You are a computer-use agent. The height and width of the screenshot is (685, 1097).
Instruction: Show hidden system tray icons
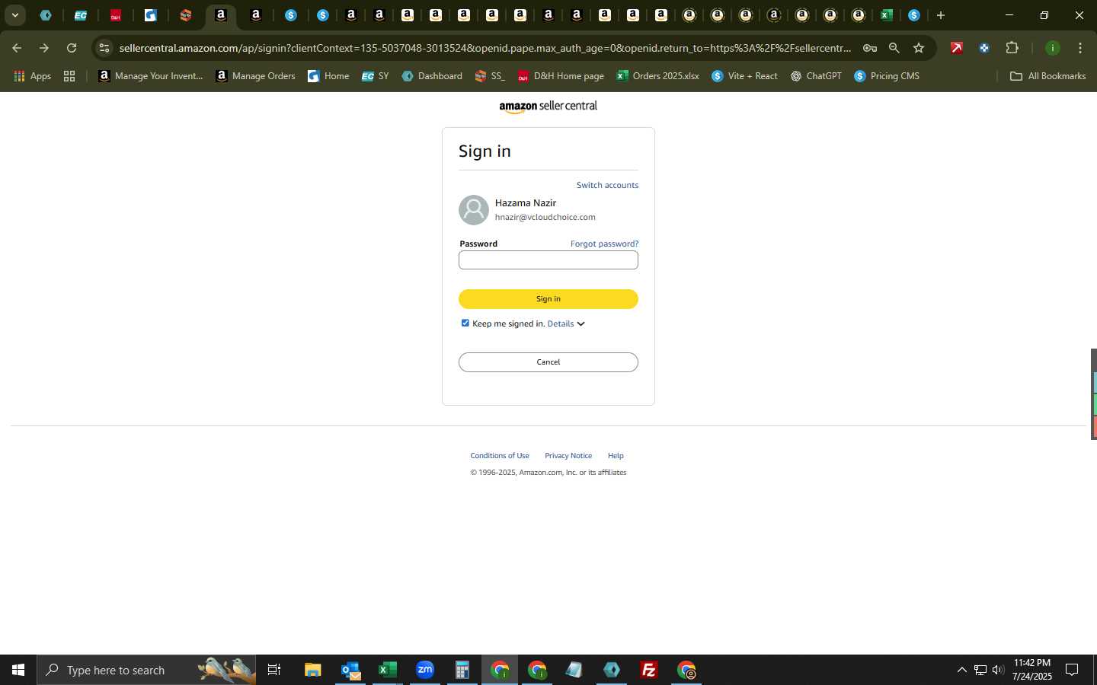(x=961, y=670)
